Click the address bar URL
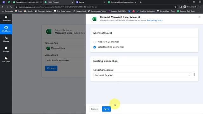This screenshot has height=114, width=203. (58, 7)
